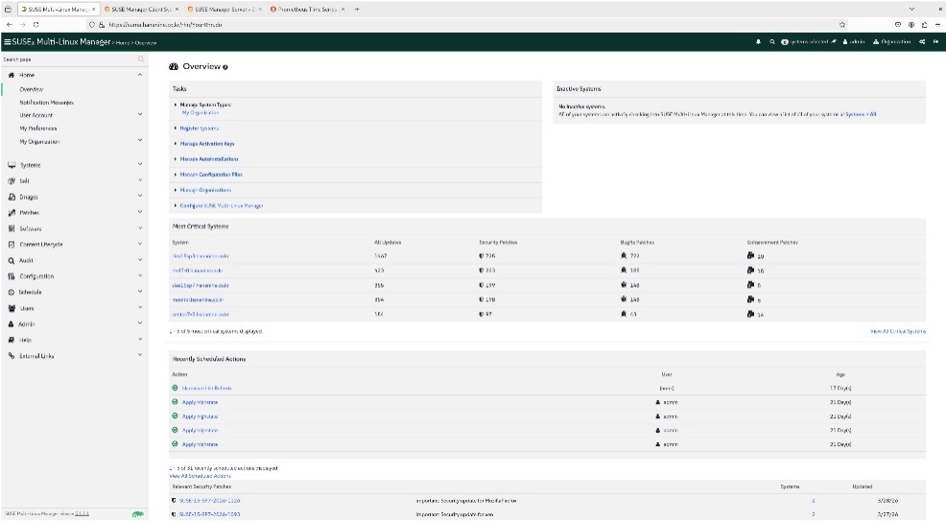946x521 pixels.
Task: Click Systems > All link in Inactive Systems
Action: (861, 114)
